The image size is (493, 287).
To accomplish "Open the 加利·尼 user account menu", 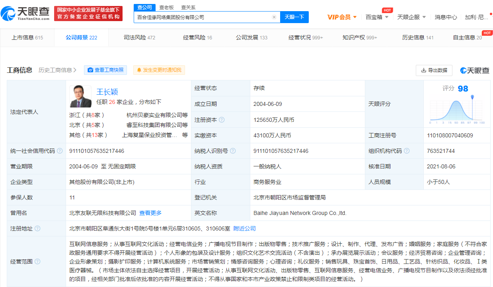I will [477, 17].
